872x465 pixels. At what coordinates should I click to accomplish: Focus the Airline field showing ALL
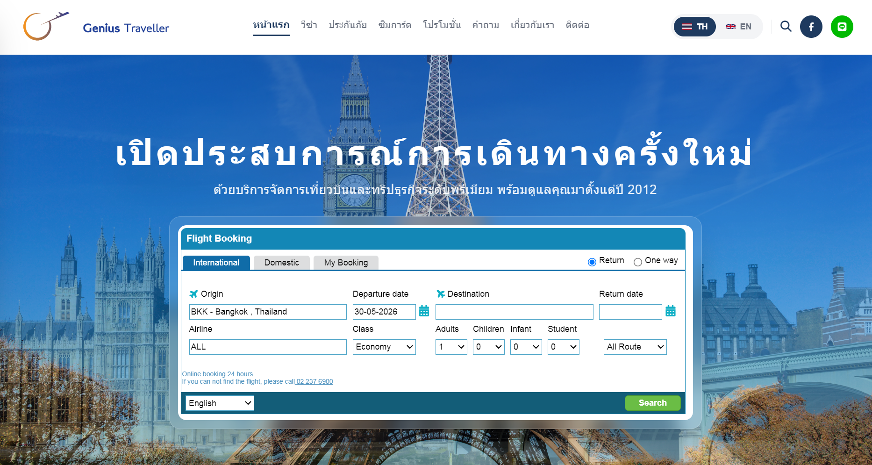point(268,347)
